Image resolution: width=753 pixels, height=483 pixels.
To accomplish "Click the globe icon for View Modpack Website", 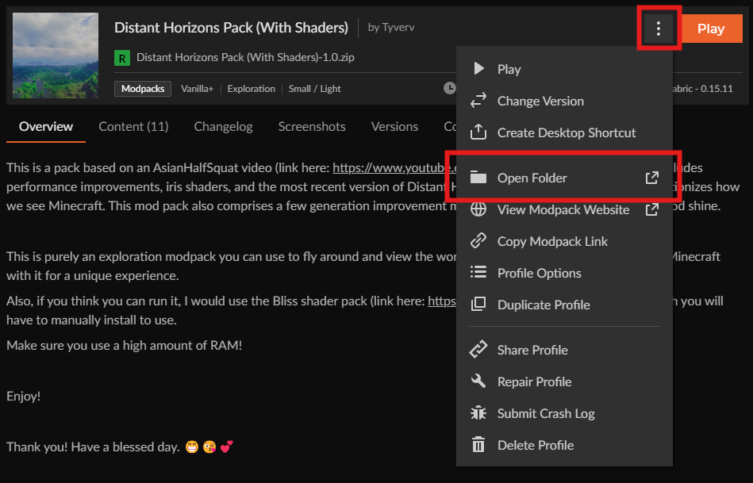I will [x=478, y=209].
